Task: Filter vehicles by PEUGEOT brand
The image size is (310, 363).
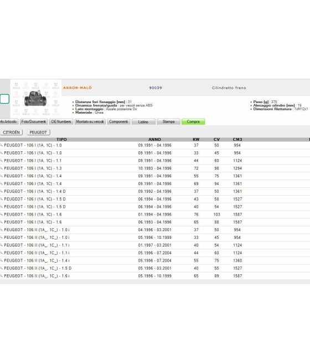Action: (38, 132)
